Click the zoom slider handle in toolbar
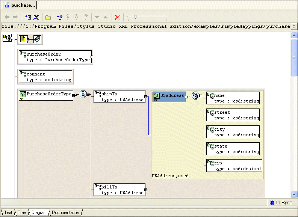Image resolution: width=298 pixels, height=217 pixels. coord(135,17)
